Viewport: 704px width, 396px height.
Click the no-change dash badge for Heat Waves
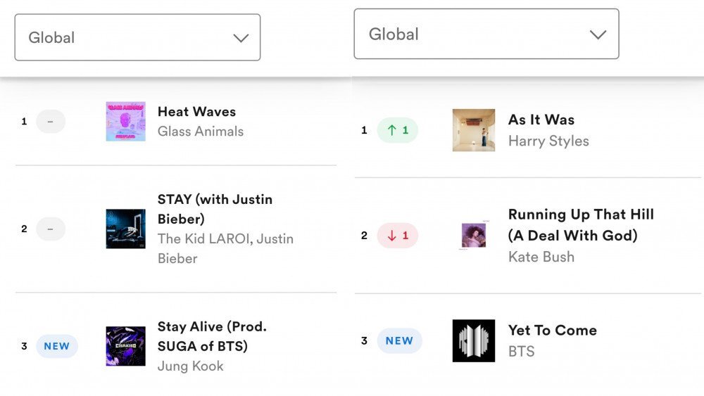coord(50,121)
